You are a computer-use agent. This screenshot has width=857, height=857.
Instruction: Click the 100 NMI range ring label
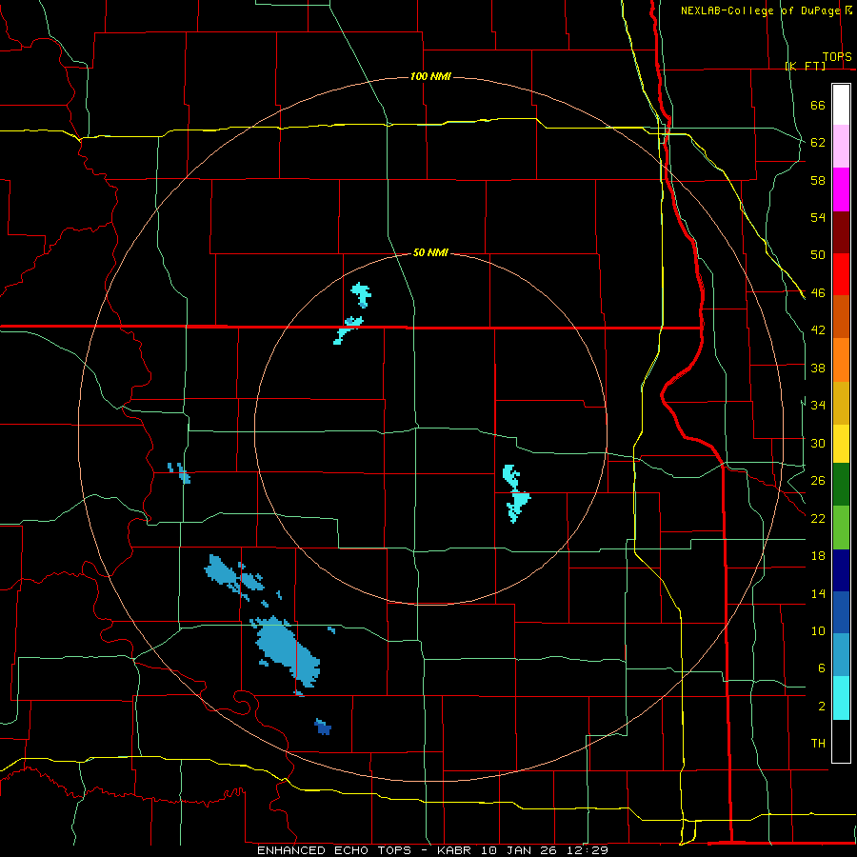click(430, 76)
